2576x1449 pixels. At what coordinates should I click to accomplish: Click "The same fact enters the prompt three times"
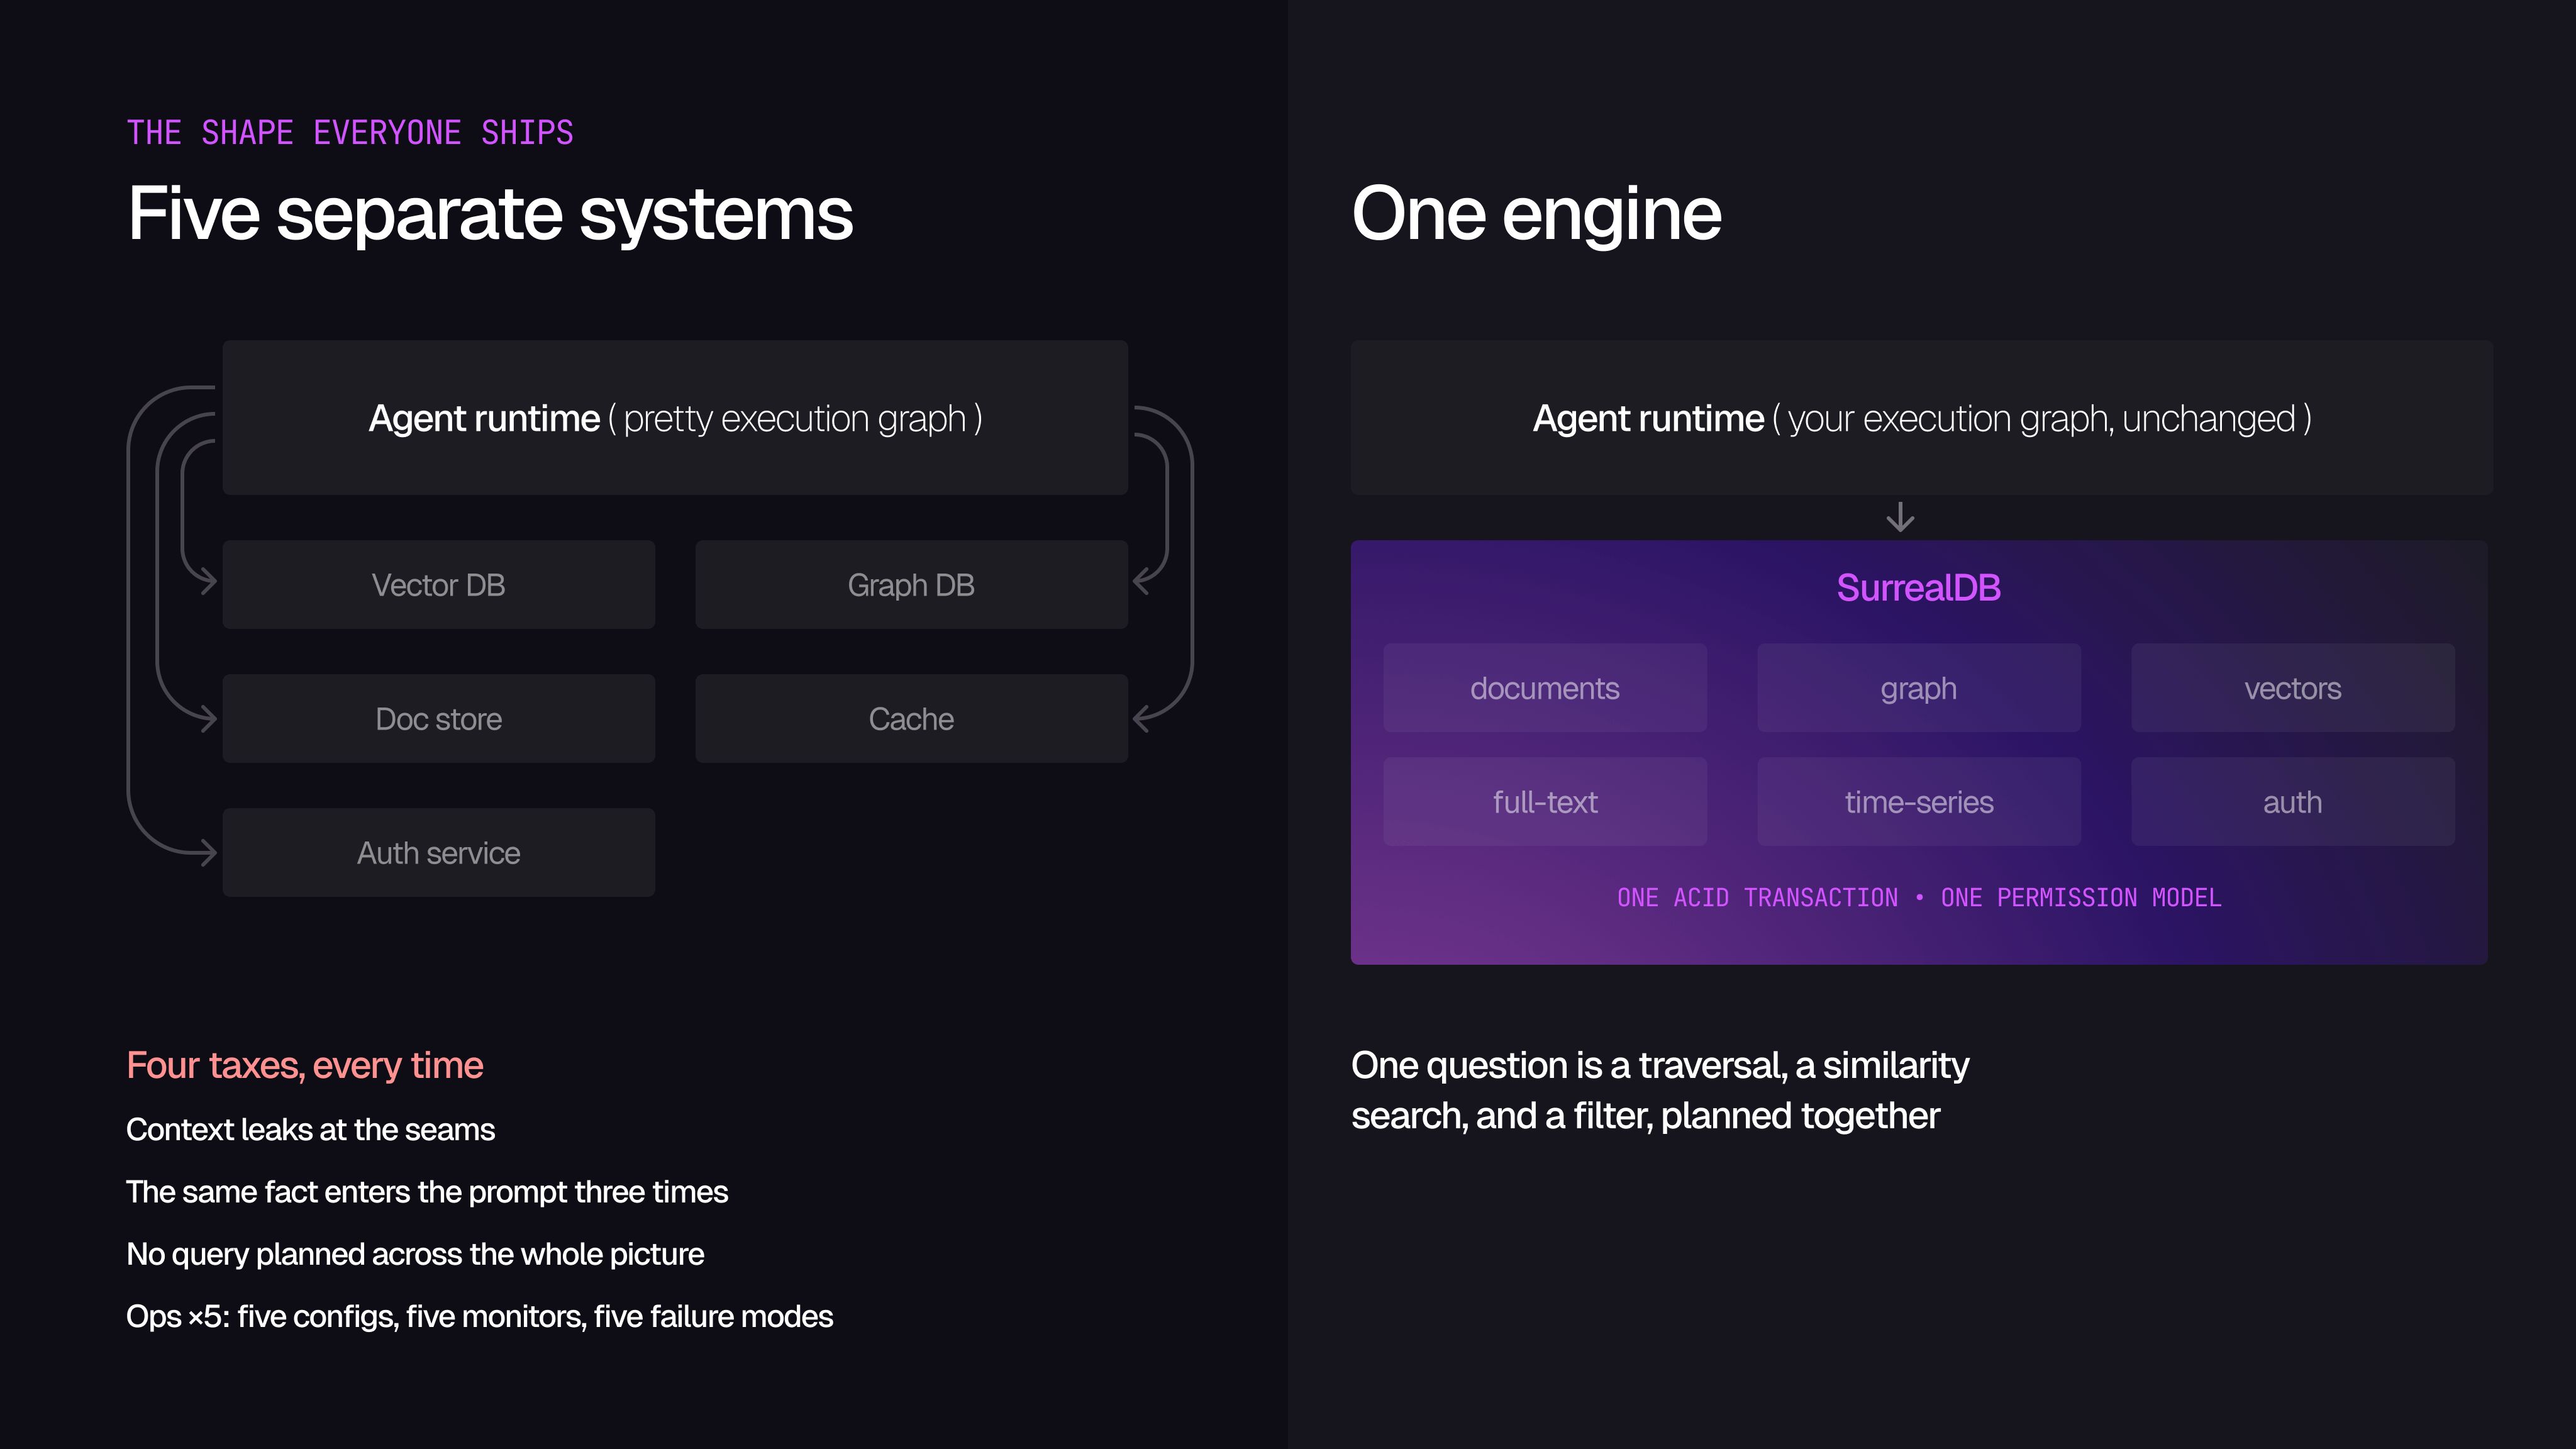pos(427,1192)
